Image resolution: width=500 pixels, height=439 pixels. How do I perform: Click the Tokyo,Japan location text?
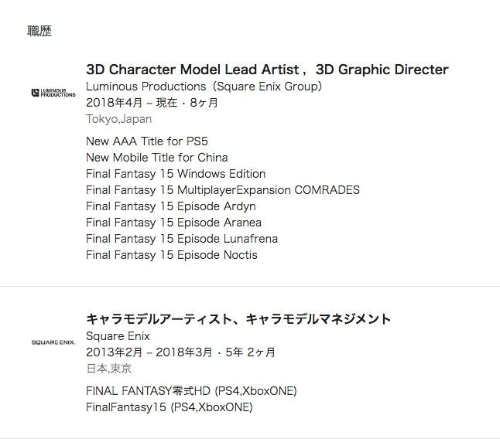pos(118,119)
